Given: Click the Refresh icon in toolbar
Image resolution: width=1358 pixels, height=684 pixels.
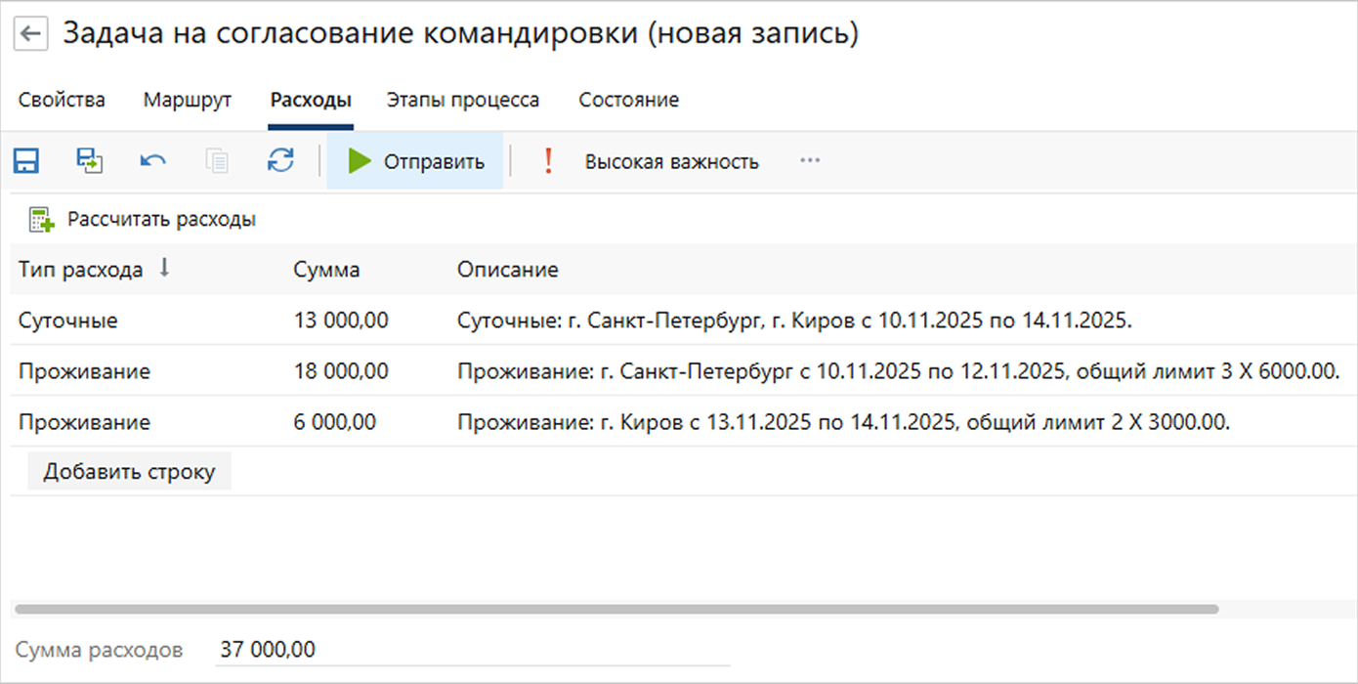Looking at the screenshot, I should pos(280,161).
